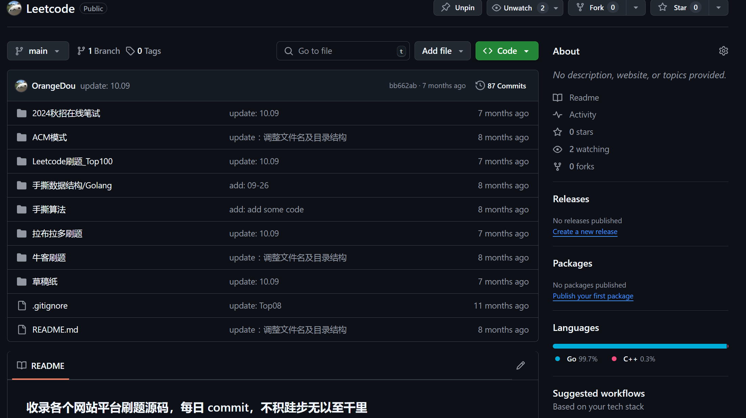Click the folder icon for 2024秋招在线笔试
Image resolution: width=746 pixels, height=418 pixels.
pyautogui.click(x=22, y=113)
